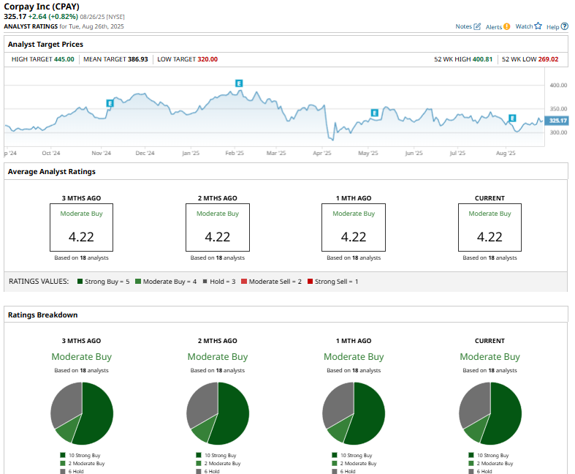Click the Watch link
Screen dimensions: 575x474
(524, 26)
